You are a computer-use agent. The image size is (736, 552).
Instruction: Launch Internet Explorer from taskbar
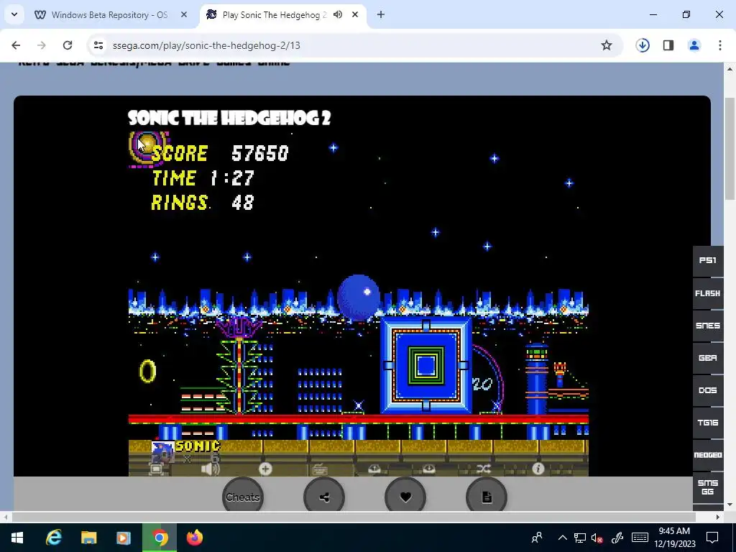click(53, 538)
